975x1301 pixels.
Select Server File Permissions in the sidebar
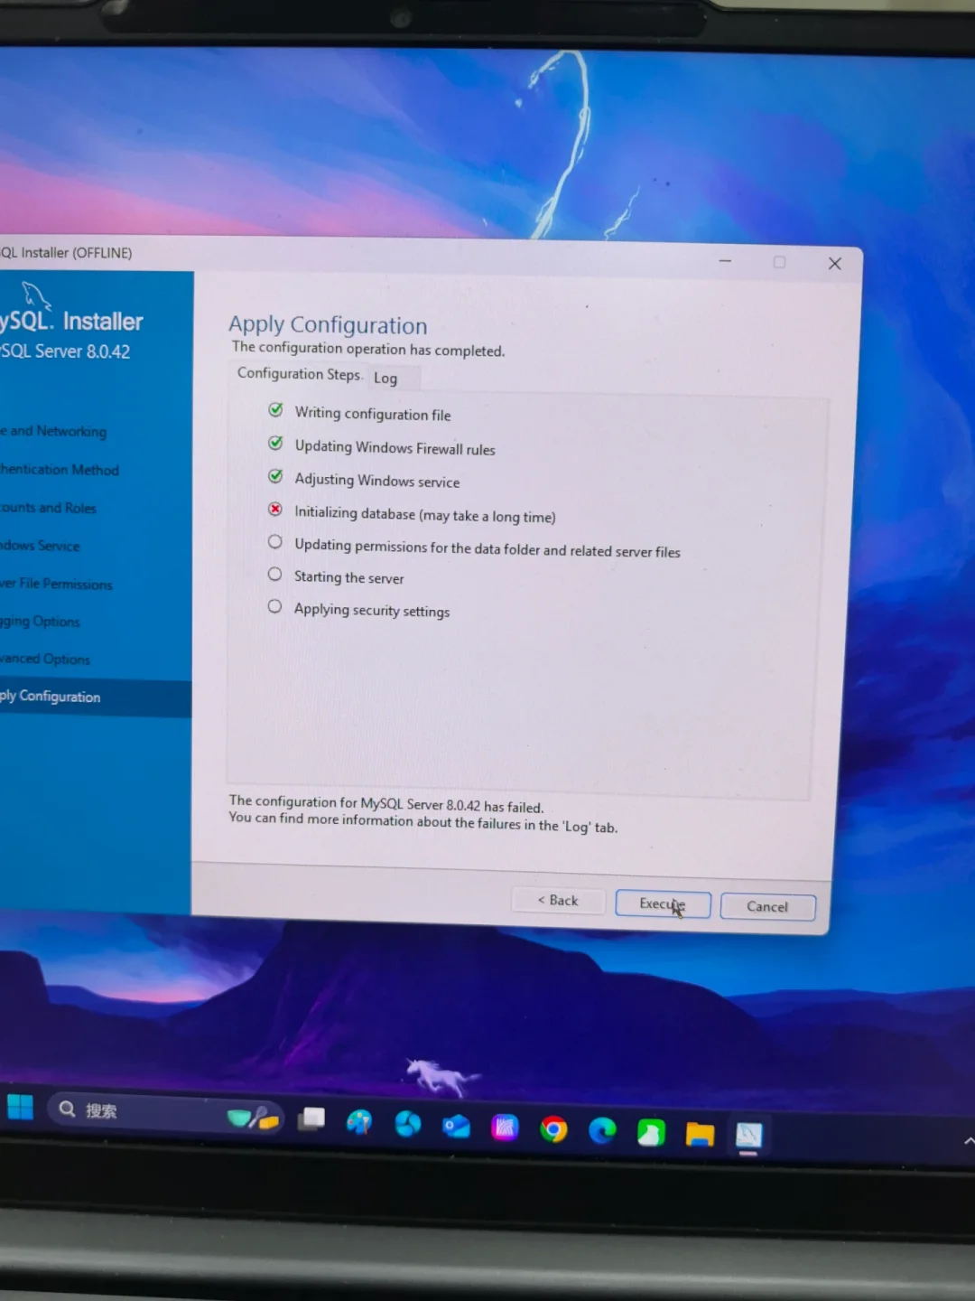pos(56,585)
